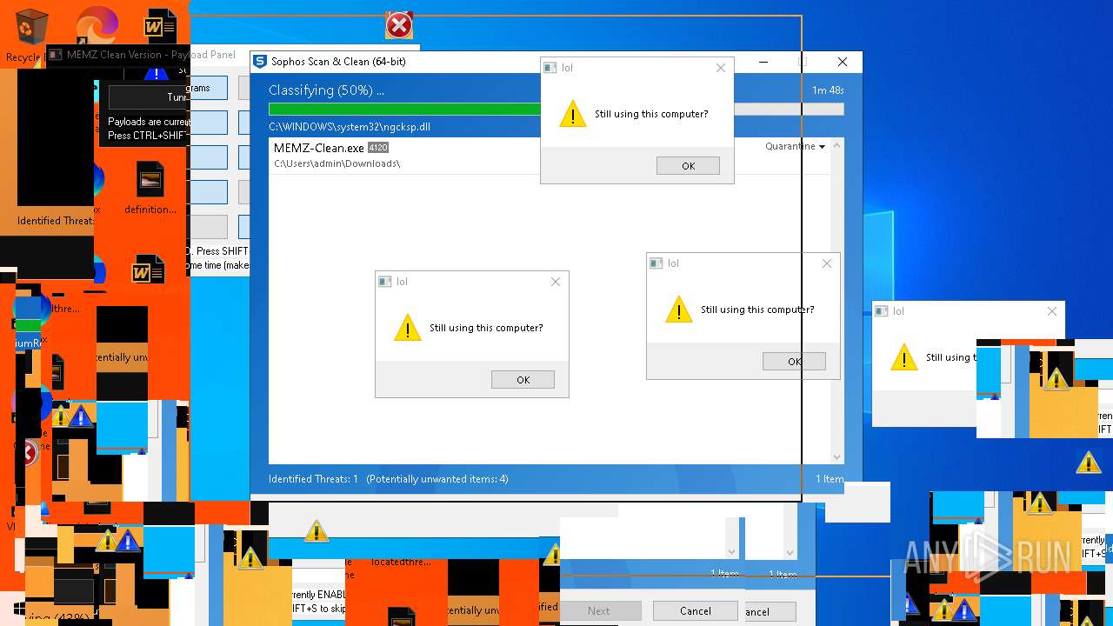The width and height of the screenshot is (1113, 626).
Task: Close the lol dialog inside results list
Action: coord(556,282)
